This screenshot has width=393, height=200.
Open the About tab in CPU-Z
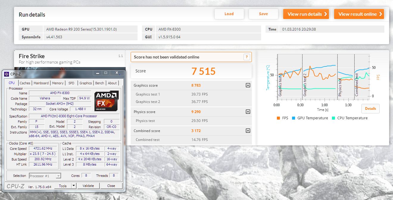112,83
